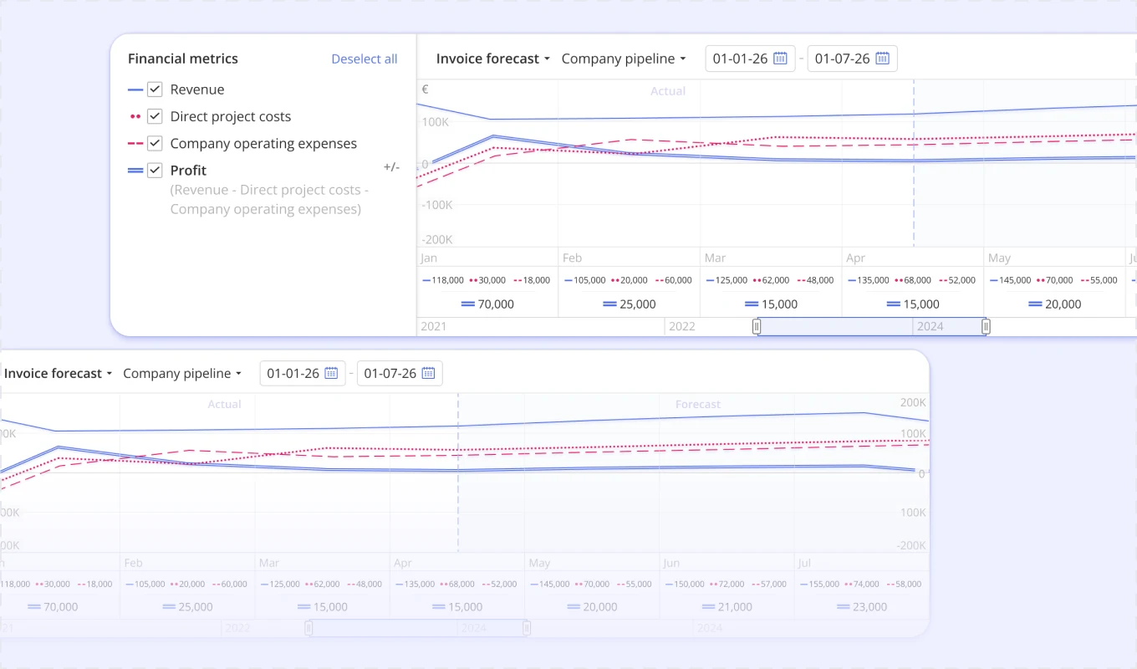The width and height of the screenshot is (1137, 669).
Task: Click Jan profit value 70,000 in top panel
Action: pyautogui.click(x=496, y=304)
